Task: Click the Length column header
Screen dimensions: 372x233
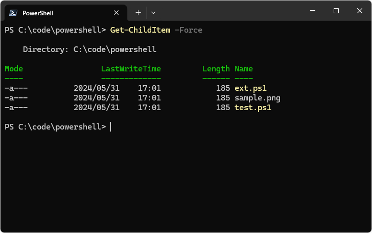Action: coord(216,69)
